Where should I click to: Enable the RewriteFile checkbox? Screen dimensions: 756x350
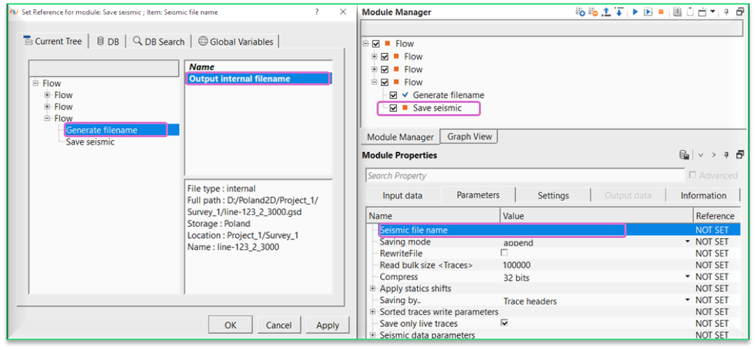[x=504, y=253]
